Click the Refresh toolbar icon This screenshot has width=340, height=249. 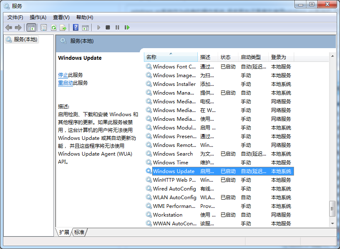pyautogui.click(x=53, y=27)
